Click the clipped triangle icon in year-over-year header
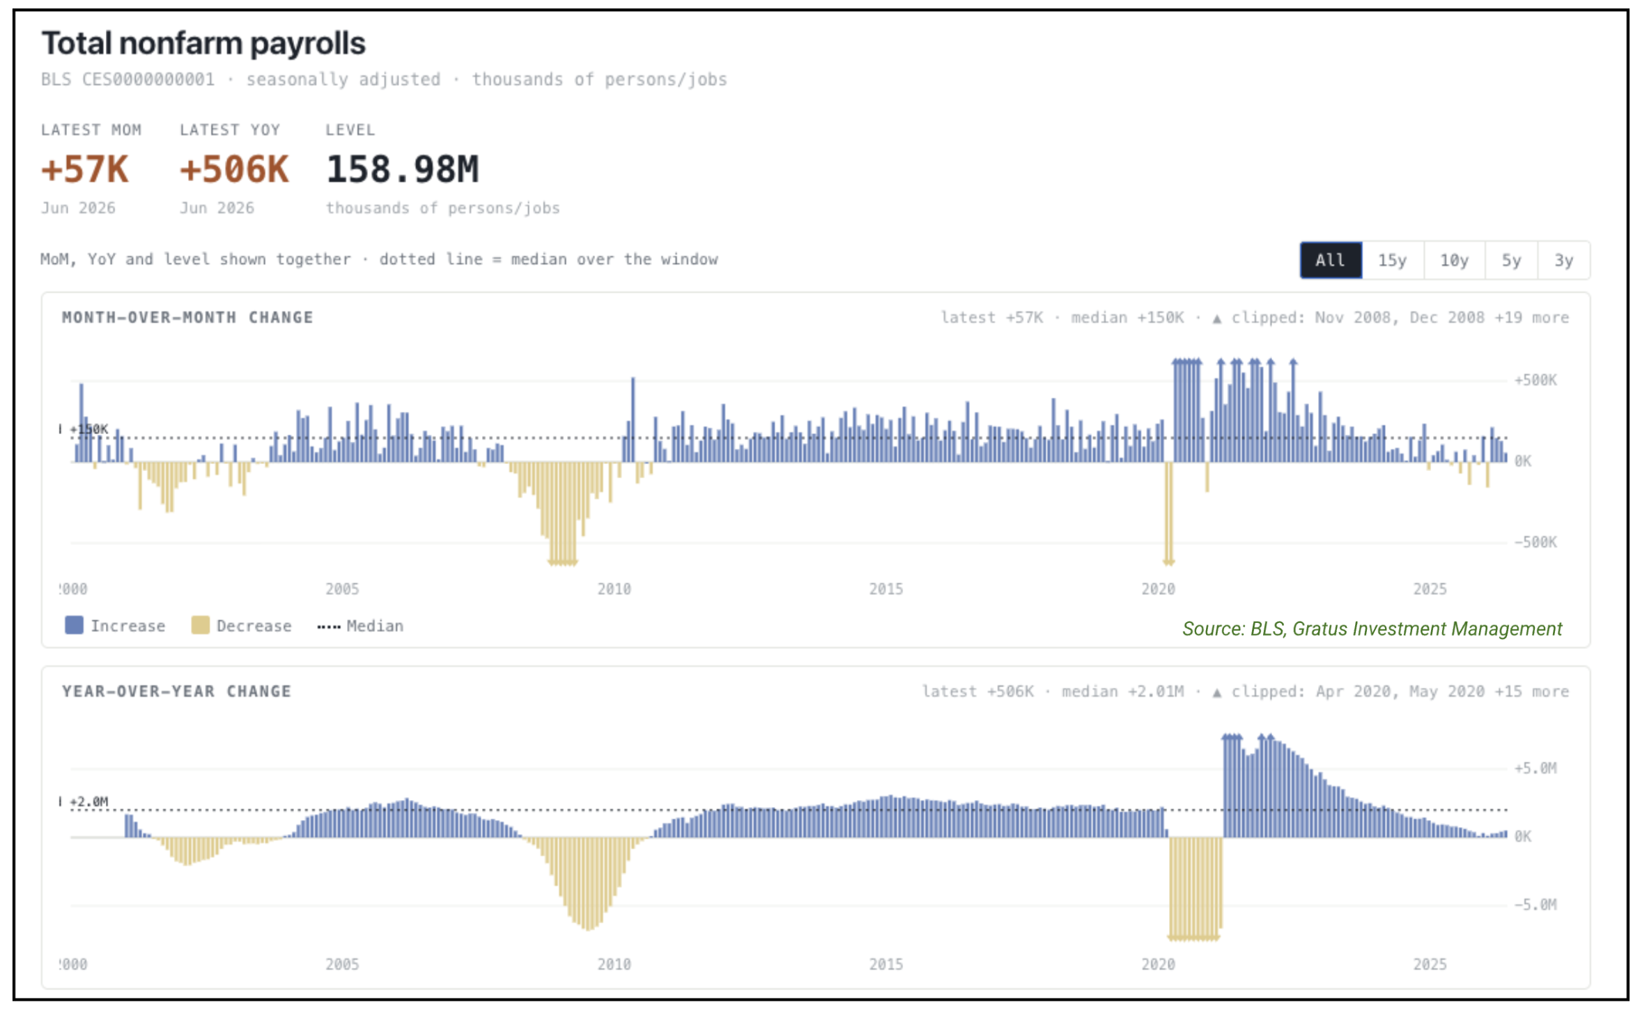This screenshot has height=1009, width=1640. pyautogui.click(x=1216, y=693)
